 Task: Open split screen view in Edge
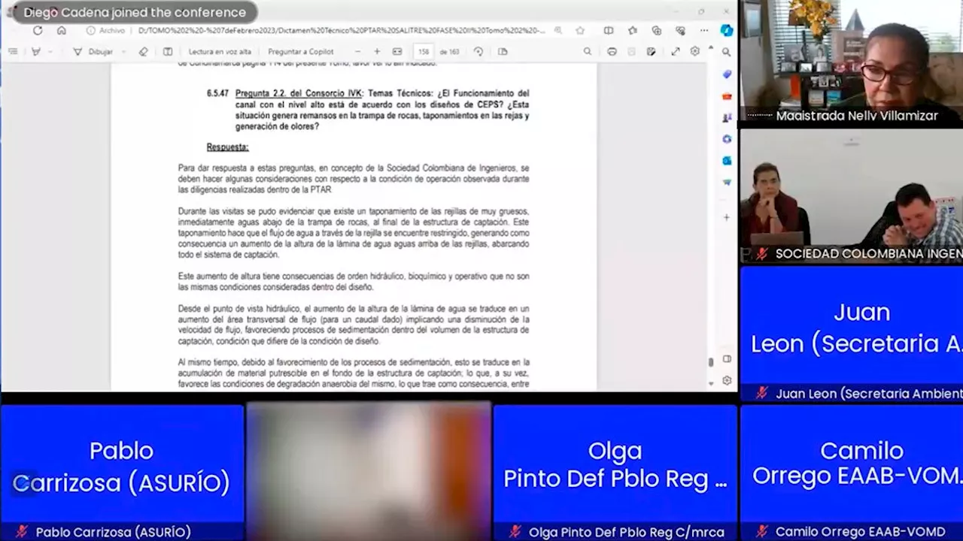(609, 31)
